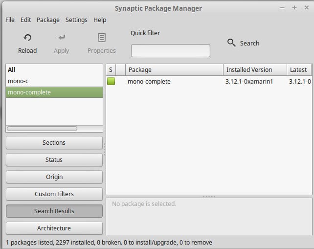
Task: Focus the Quick filter text box
Action: 170,51
